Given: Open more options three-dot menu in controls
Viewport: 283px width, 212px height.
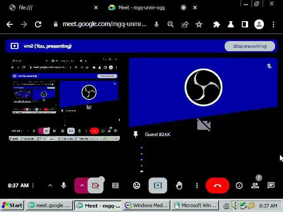Looking at the screenshot, I should tap(197, 185).
